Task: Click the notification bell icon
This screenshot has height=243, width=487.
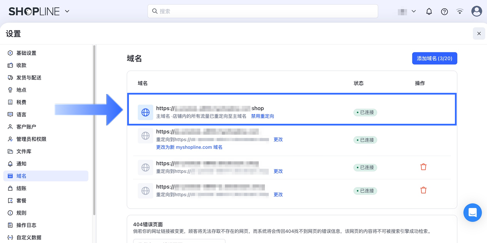Action: 429,11
